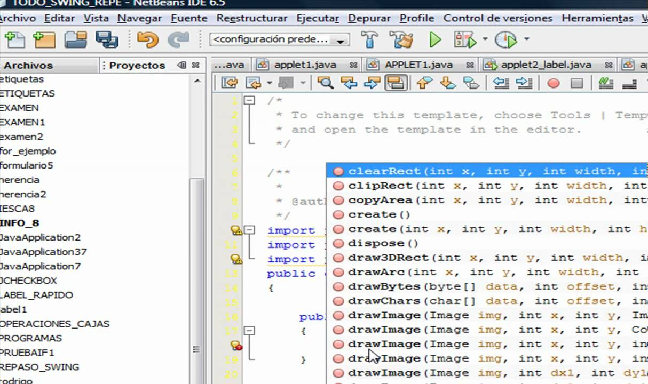Click the Comment lines icon

[605, 83]
